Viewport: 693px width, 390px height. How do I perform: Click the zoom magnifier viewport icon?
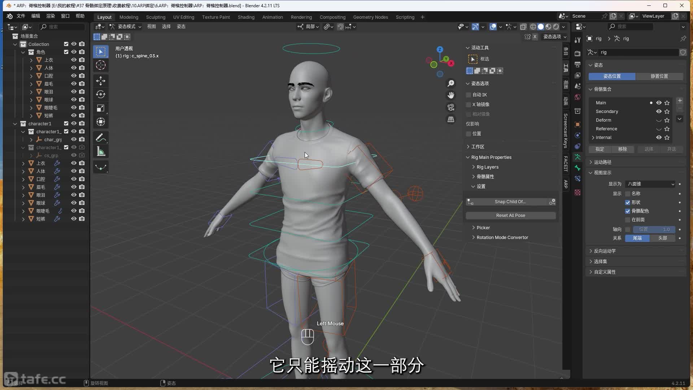pyautogui.click(x=451, y=83)
